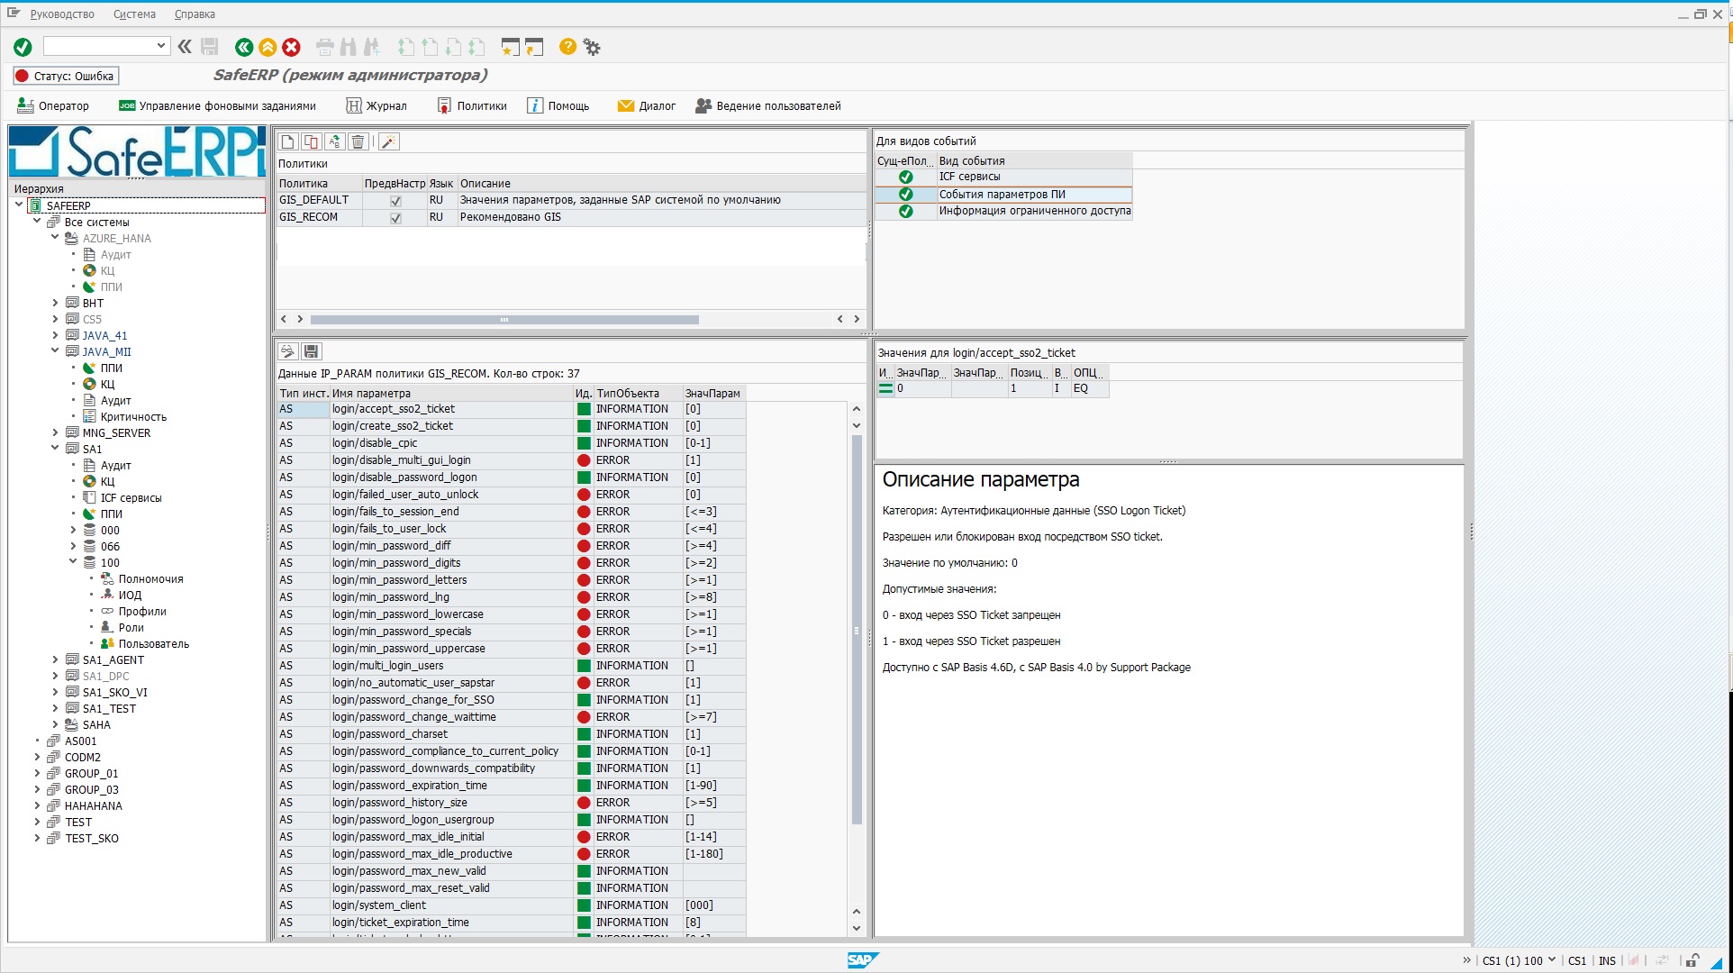Click the Журнал button
Viewport: 1733px width, 973px height.
(377, 106)
